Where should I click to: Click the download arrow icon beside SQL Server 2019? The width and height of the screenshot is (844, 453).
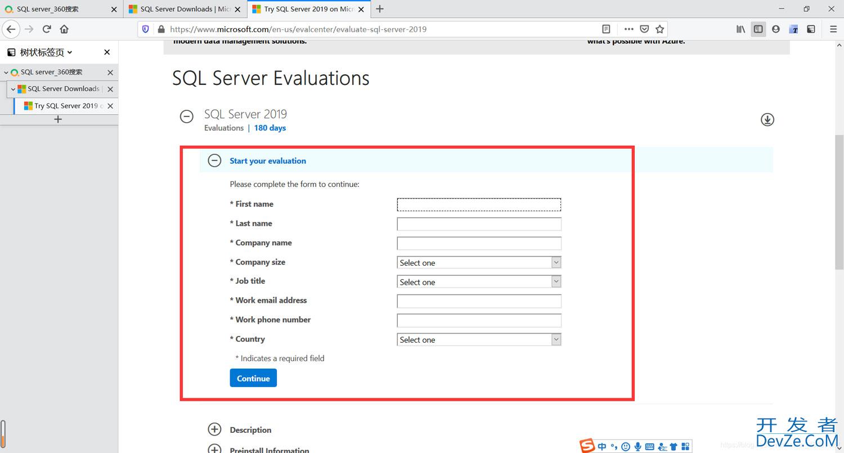767,119
